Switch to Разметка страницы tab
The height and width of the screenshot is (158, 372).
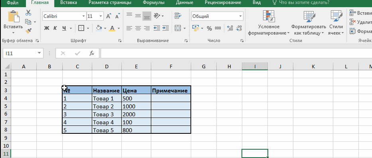(110, 3)
